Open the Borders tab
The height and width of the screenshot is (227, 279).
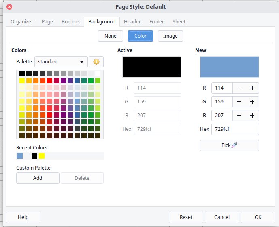pos(70,22)
